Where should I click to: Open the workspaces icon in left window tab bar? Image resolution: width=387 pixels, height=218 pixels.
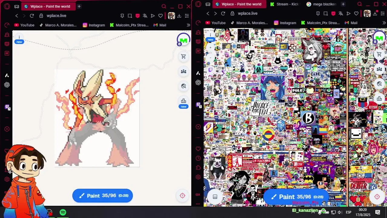[x=17, y=6]
